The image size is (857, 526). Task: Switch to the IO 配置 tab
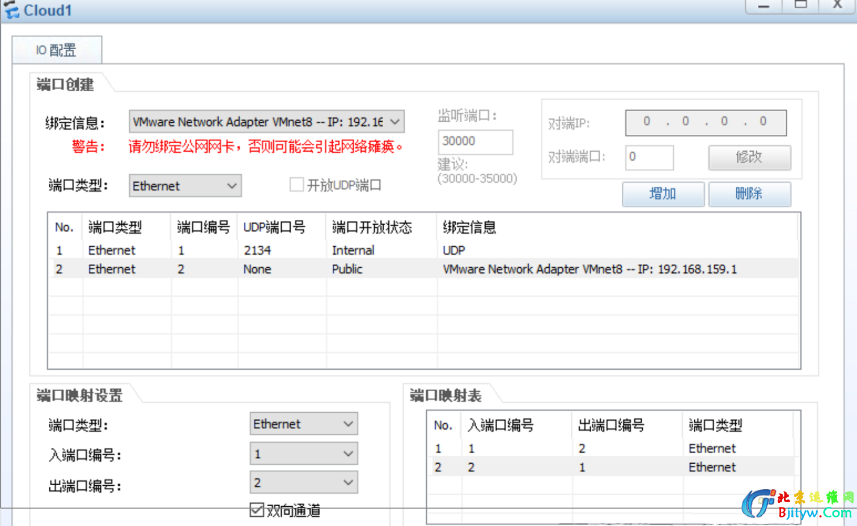tap(57, 50)
